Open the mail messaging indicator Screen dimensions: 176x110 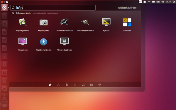[153, 2]
